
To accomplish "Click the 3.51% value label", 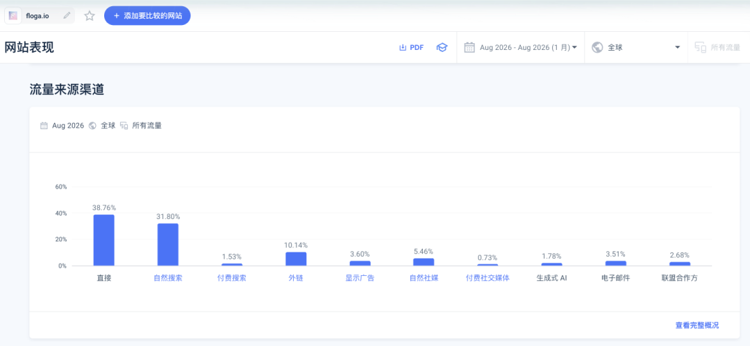I will pos(616,254).
